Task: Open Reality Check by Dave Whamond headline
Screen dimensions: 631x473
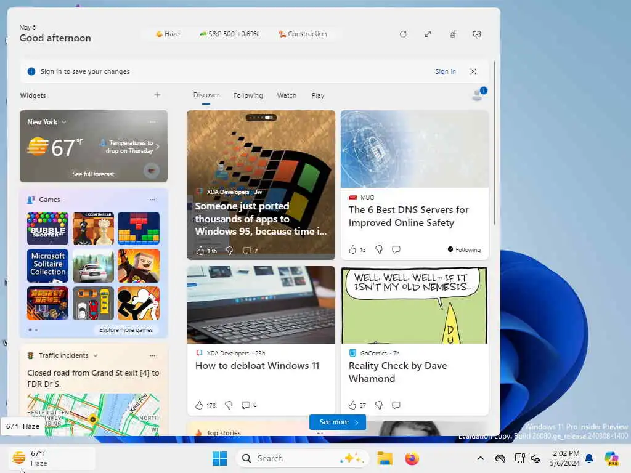Action: coord(397,372)
